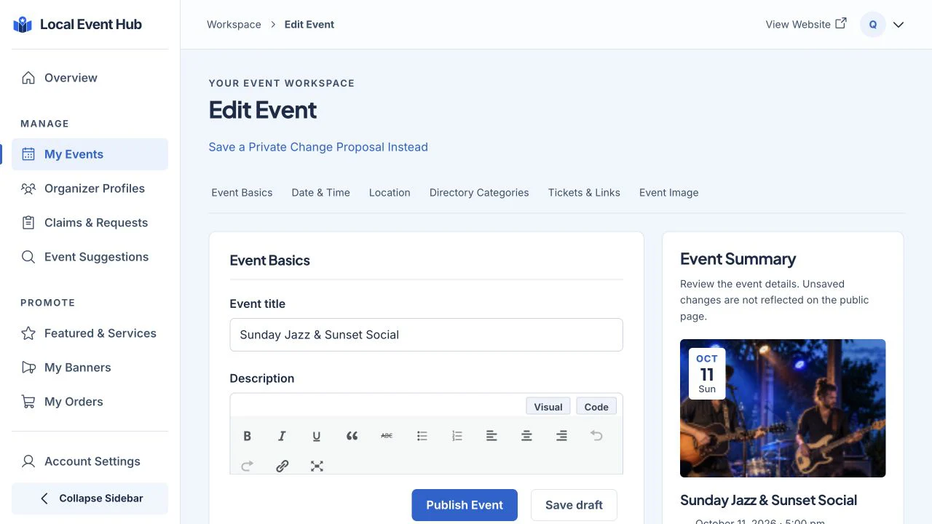Toggle italic formatting

point(282,436)
